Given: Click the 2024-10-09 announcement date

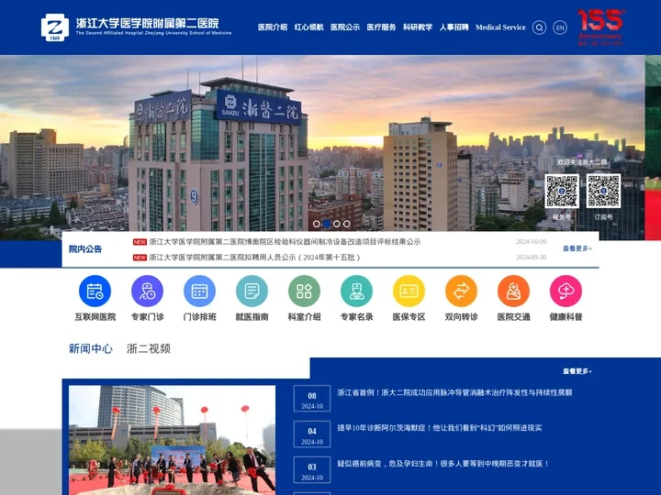Looking at the screenshot, I should point(532,242).
